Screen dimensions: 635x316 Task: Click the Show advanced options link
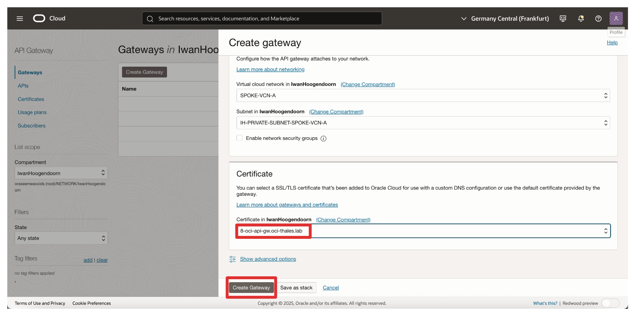(x=268, y=259)
